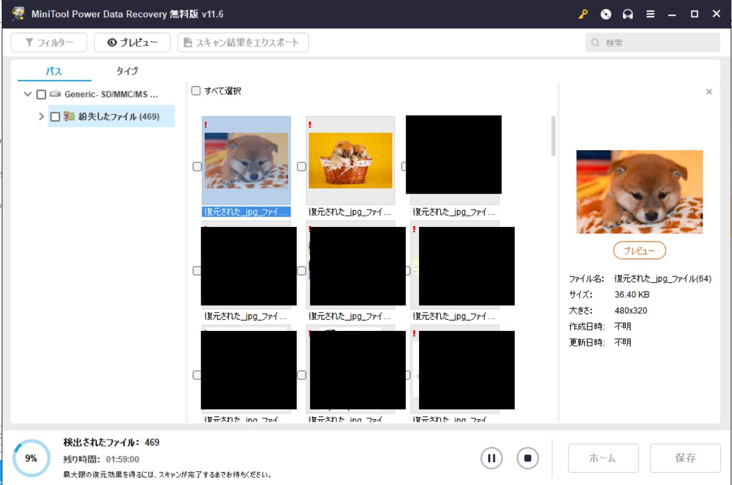Click the スキャン結果をエクスポート button
The image size is (732, 485).
[x=243, y=43]
